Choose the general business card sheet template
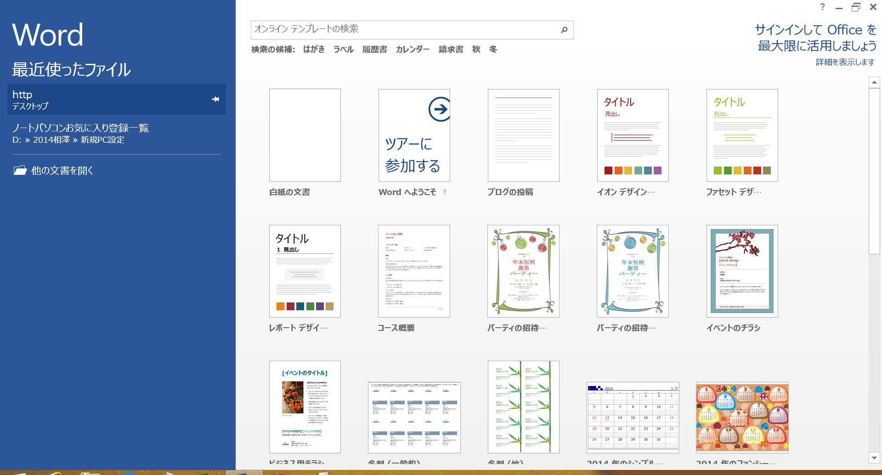Viewport: 882px width, 475px height. coord(414,418)
